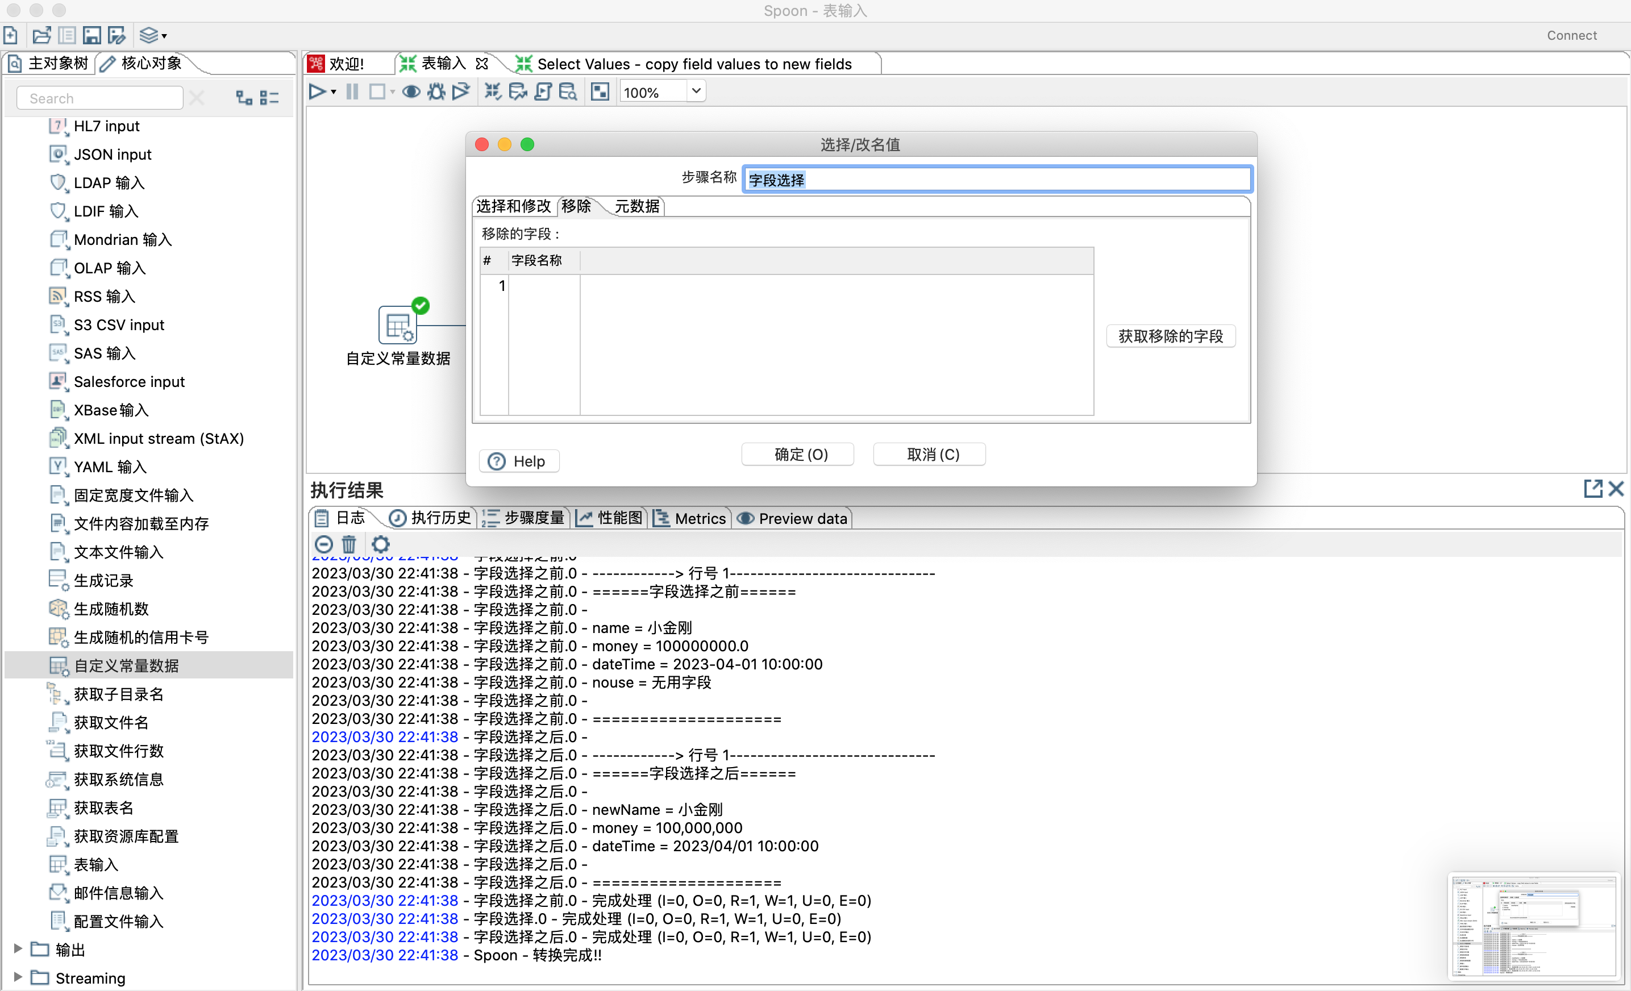The width and height of the screenshot is (1631, 991).
Task: Expand the Streaming folder
Action: [18, 977]
